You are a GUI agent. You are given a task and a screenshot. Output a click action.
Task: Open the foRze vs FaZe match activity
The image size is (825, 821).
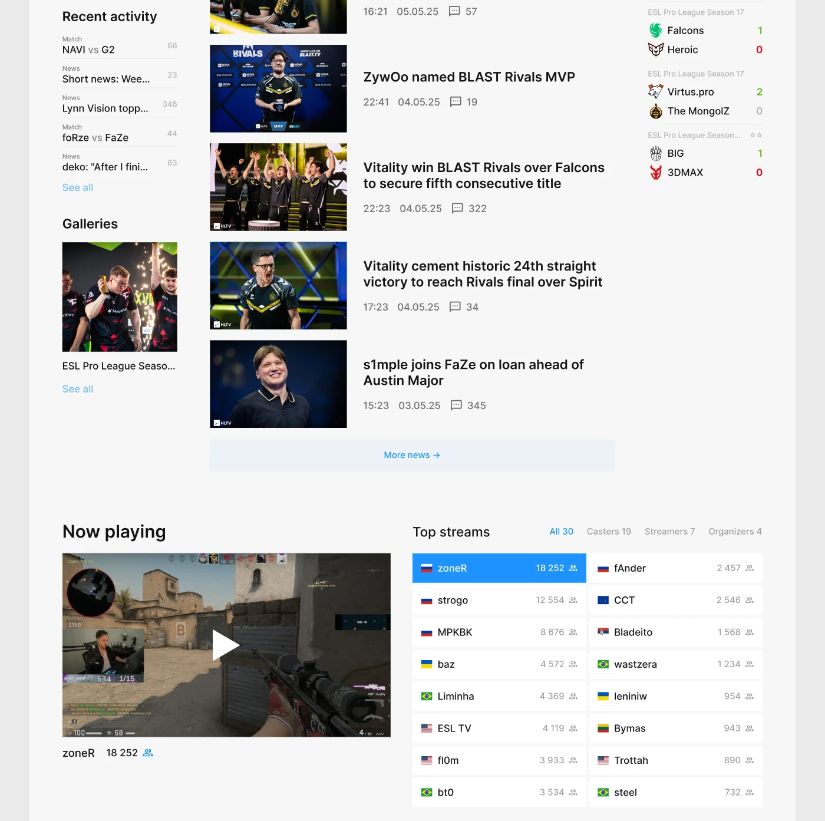120,133
